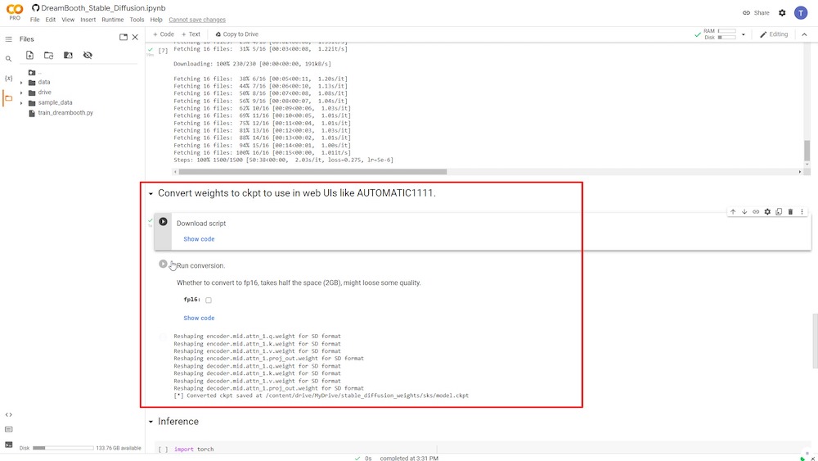Open the Tools menu
The width and height of the screenshot is (818, 461).
click(x=137, y=20)
